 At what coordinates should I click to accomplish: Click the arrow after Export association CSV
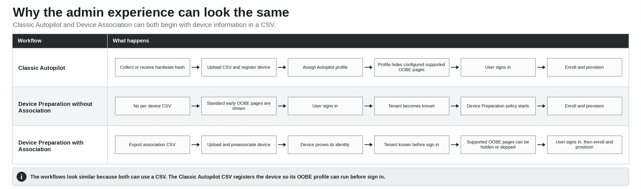[196, 145]
